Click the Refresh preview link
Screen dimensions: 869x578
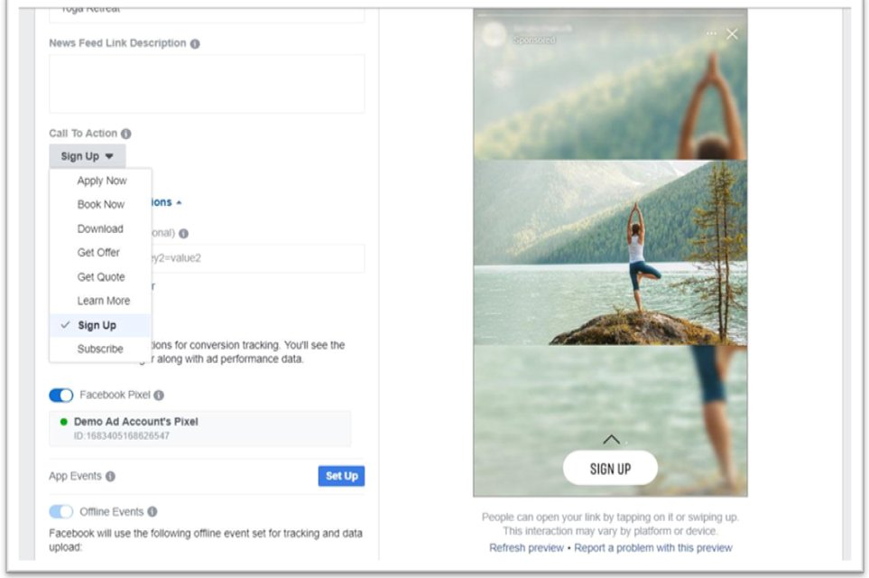(x=526, y=548)
